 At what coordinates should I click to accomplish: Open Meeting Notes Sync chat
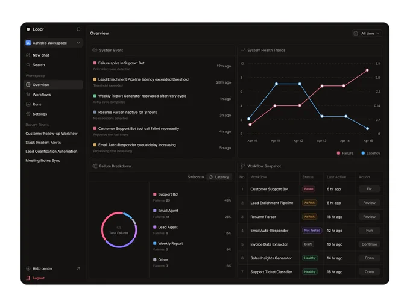[43, 161]
